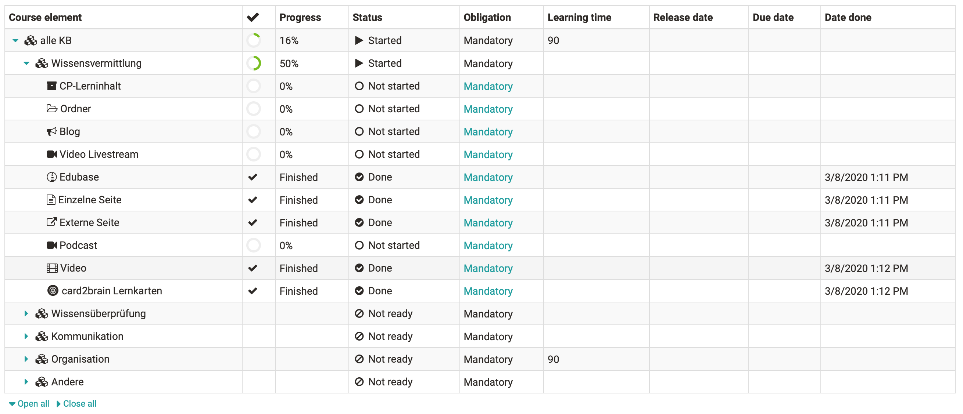Click the Ordner folder icon
This screenshot has width=963, height=414.
tap(52, 109)
